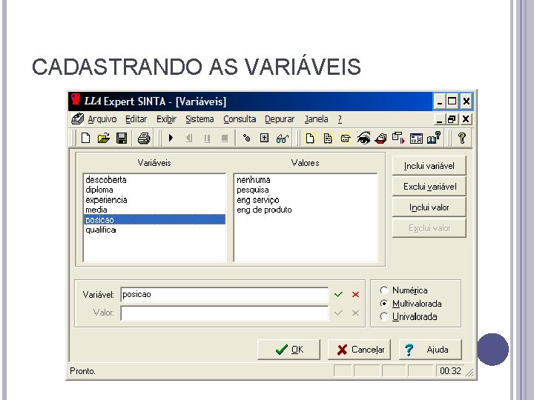Click the Inclui valor button

pos(429,207)
